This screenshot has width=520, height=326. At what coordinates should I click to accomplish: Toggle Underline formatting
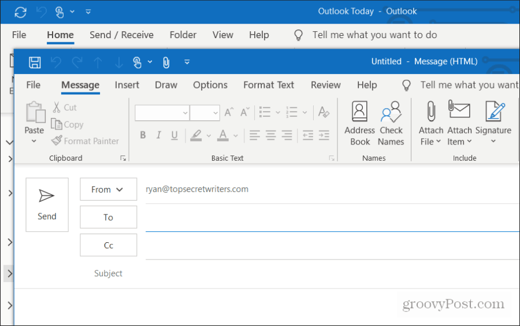(174, 135)
